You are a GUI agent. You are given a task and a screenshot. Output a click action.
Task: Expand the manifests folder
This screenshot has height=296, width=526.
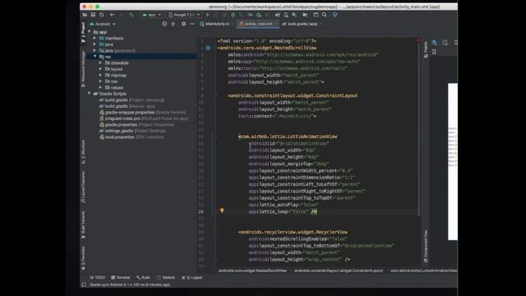click(x=95, y=39)
